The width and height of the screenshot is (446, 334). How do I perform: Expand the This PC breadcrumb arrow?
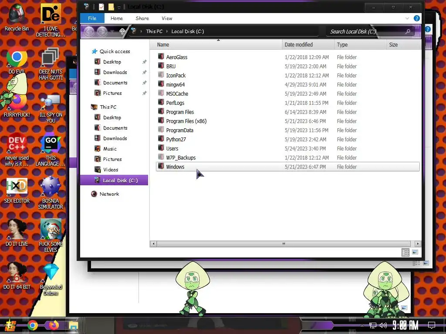click(167, 31)
